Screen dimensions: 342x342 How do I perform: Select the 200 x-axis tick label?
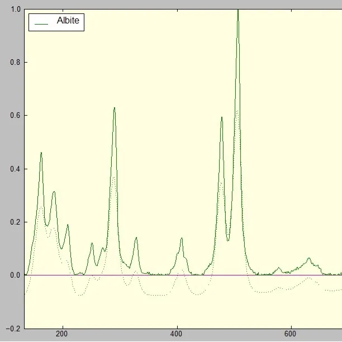coord(61,334)
